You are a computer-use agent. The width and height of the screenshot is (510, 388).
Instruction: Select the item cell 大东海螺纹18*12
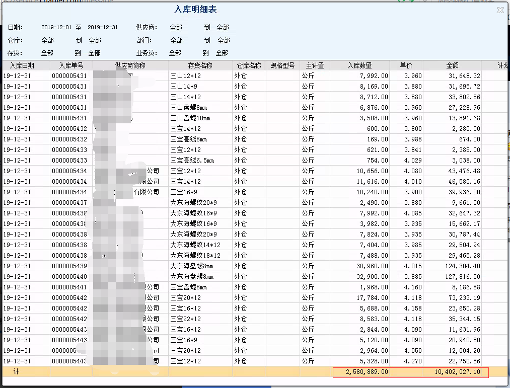tap(195, 256)
